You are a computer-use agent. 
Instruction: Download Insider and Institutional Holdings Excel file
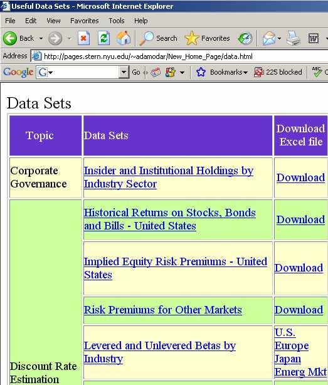(x=300, y=177)
